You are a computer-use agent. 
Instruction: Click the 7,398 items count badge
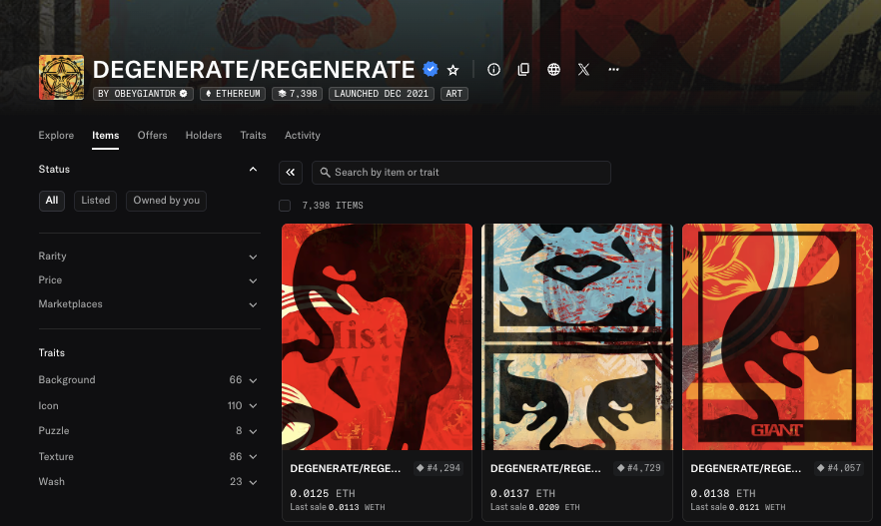tap(298, 94)
